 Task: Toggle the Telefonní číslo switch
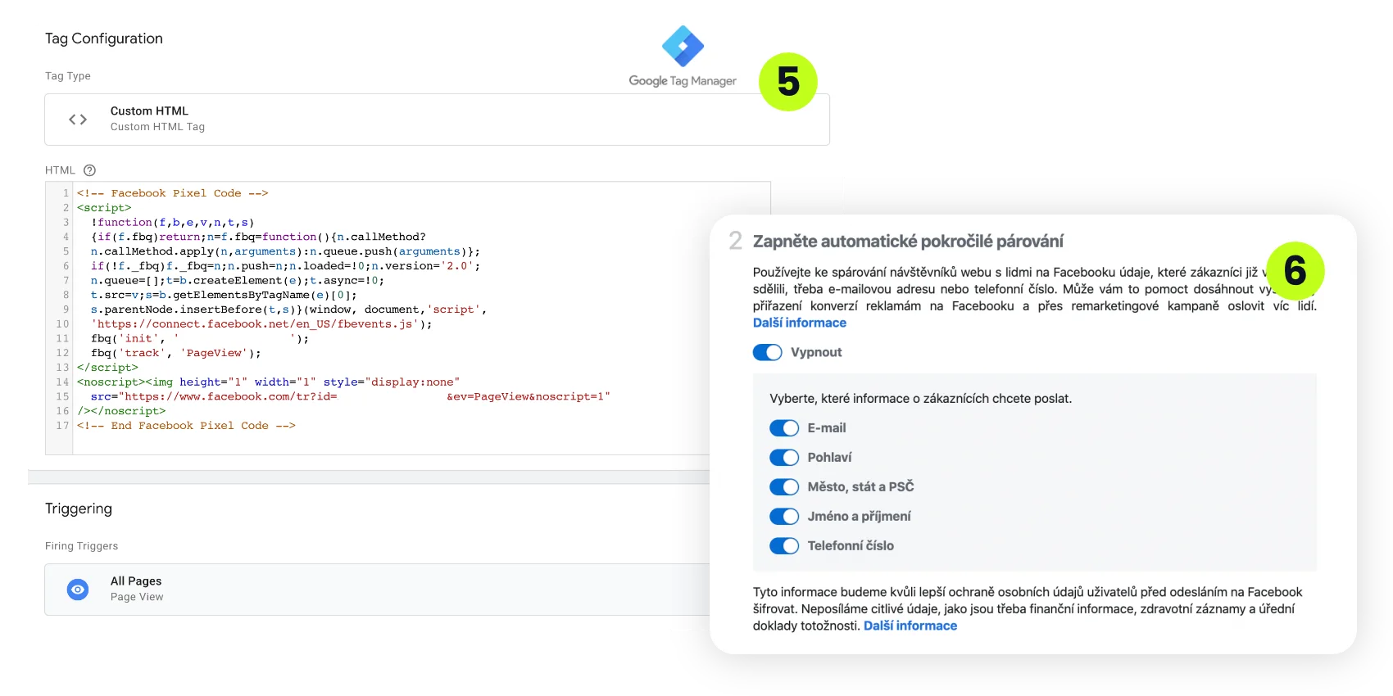(784, 546)
